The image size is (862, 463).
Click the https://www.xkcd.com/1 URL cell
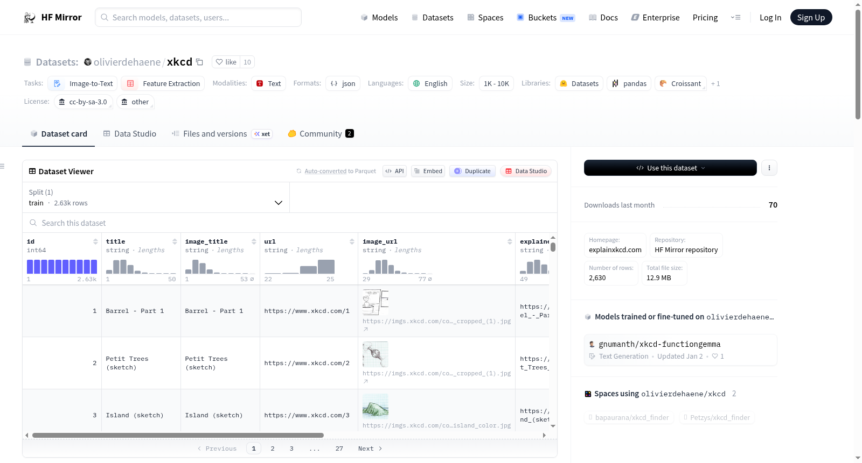[x=307, y=311]
